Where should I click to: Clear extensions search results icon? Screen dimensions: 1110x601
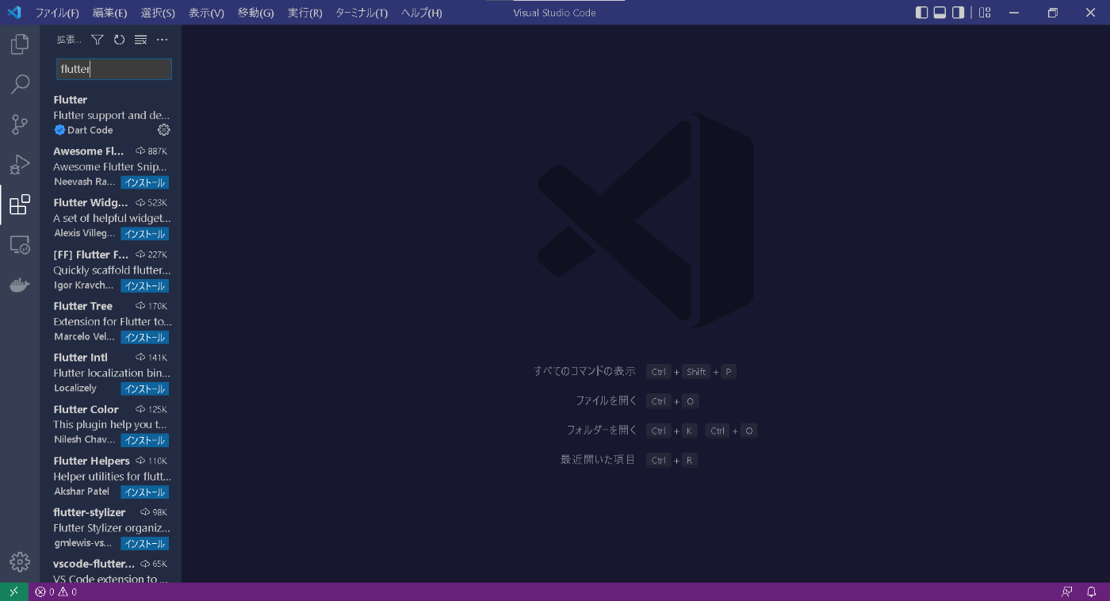click(140, 40)
